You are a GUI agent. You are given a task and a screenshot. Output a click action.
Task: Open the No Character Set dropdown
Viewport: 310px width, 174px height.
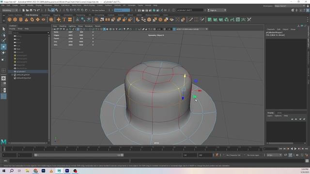pos(233,155)
